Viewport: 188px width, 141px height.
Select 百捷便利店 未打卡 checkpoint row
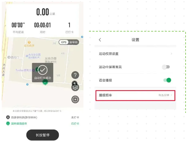coord(43,117)
